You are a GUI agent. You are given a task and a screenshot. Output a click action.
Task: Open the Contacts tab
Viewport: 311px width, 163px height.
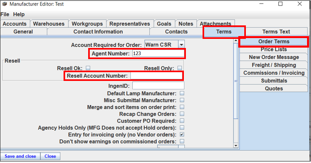click(176, 32)
